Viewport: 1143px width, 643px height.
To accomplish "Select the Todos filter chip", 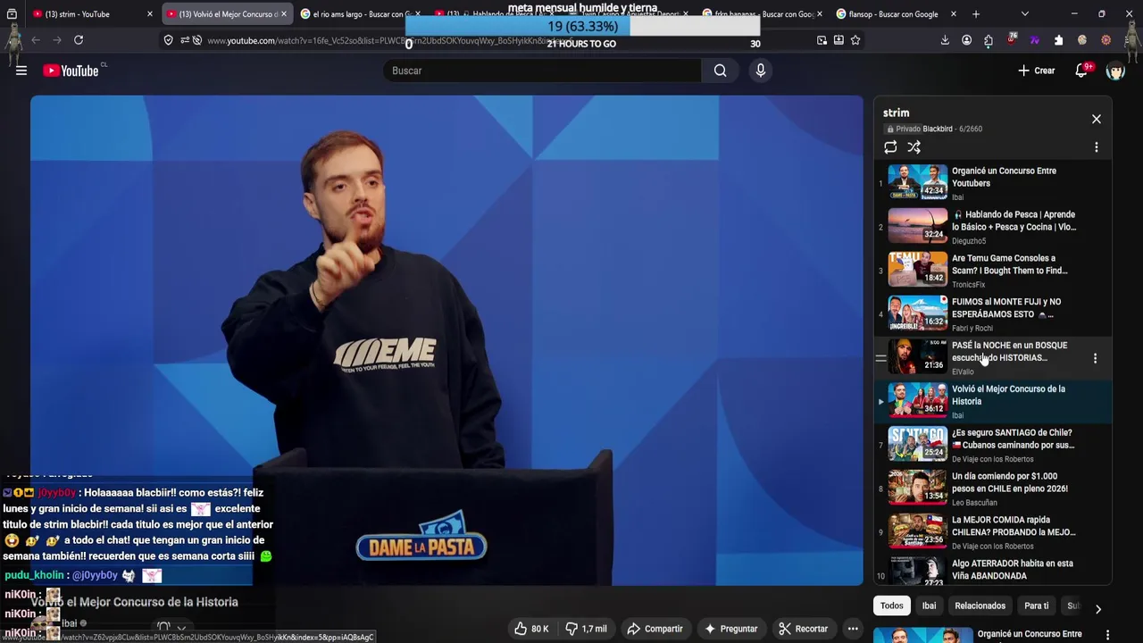I will [x=892, y=605].
